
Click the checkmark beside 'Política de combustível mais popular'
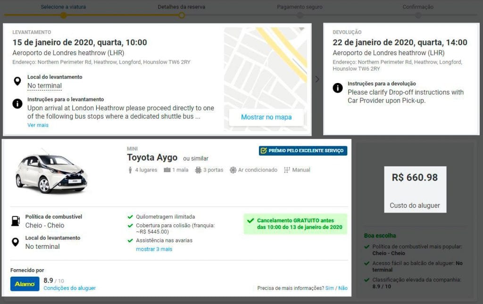pyautogui.click(x=366, y=246)
